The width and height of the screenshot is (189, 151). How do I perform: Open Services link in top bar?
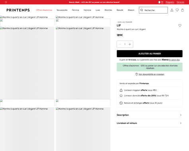click(x=180, y=2)
